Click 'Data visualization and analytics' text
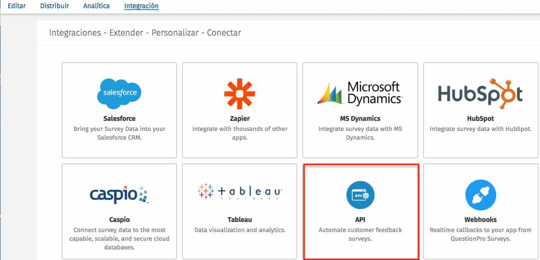Viewport: 540px width, 260px height. (240, 230)
